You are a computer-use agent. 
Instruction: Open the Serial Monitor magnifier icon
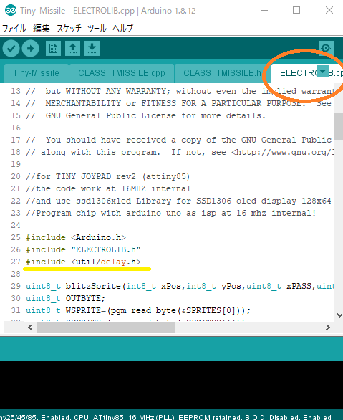point(326,48)
